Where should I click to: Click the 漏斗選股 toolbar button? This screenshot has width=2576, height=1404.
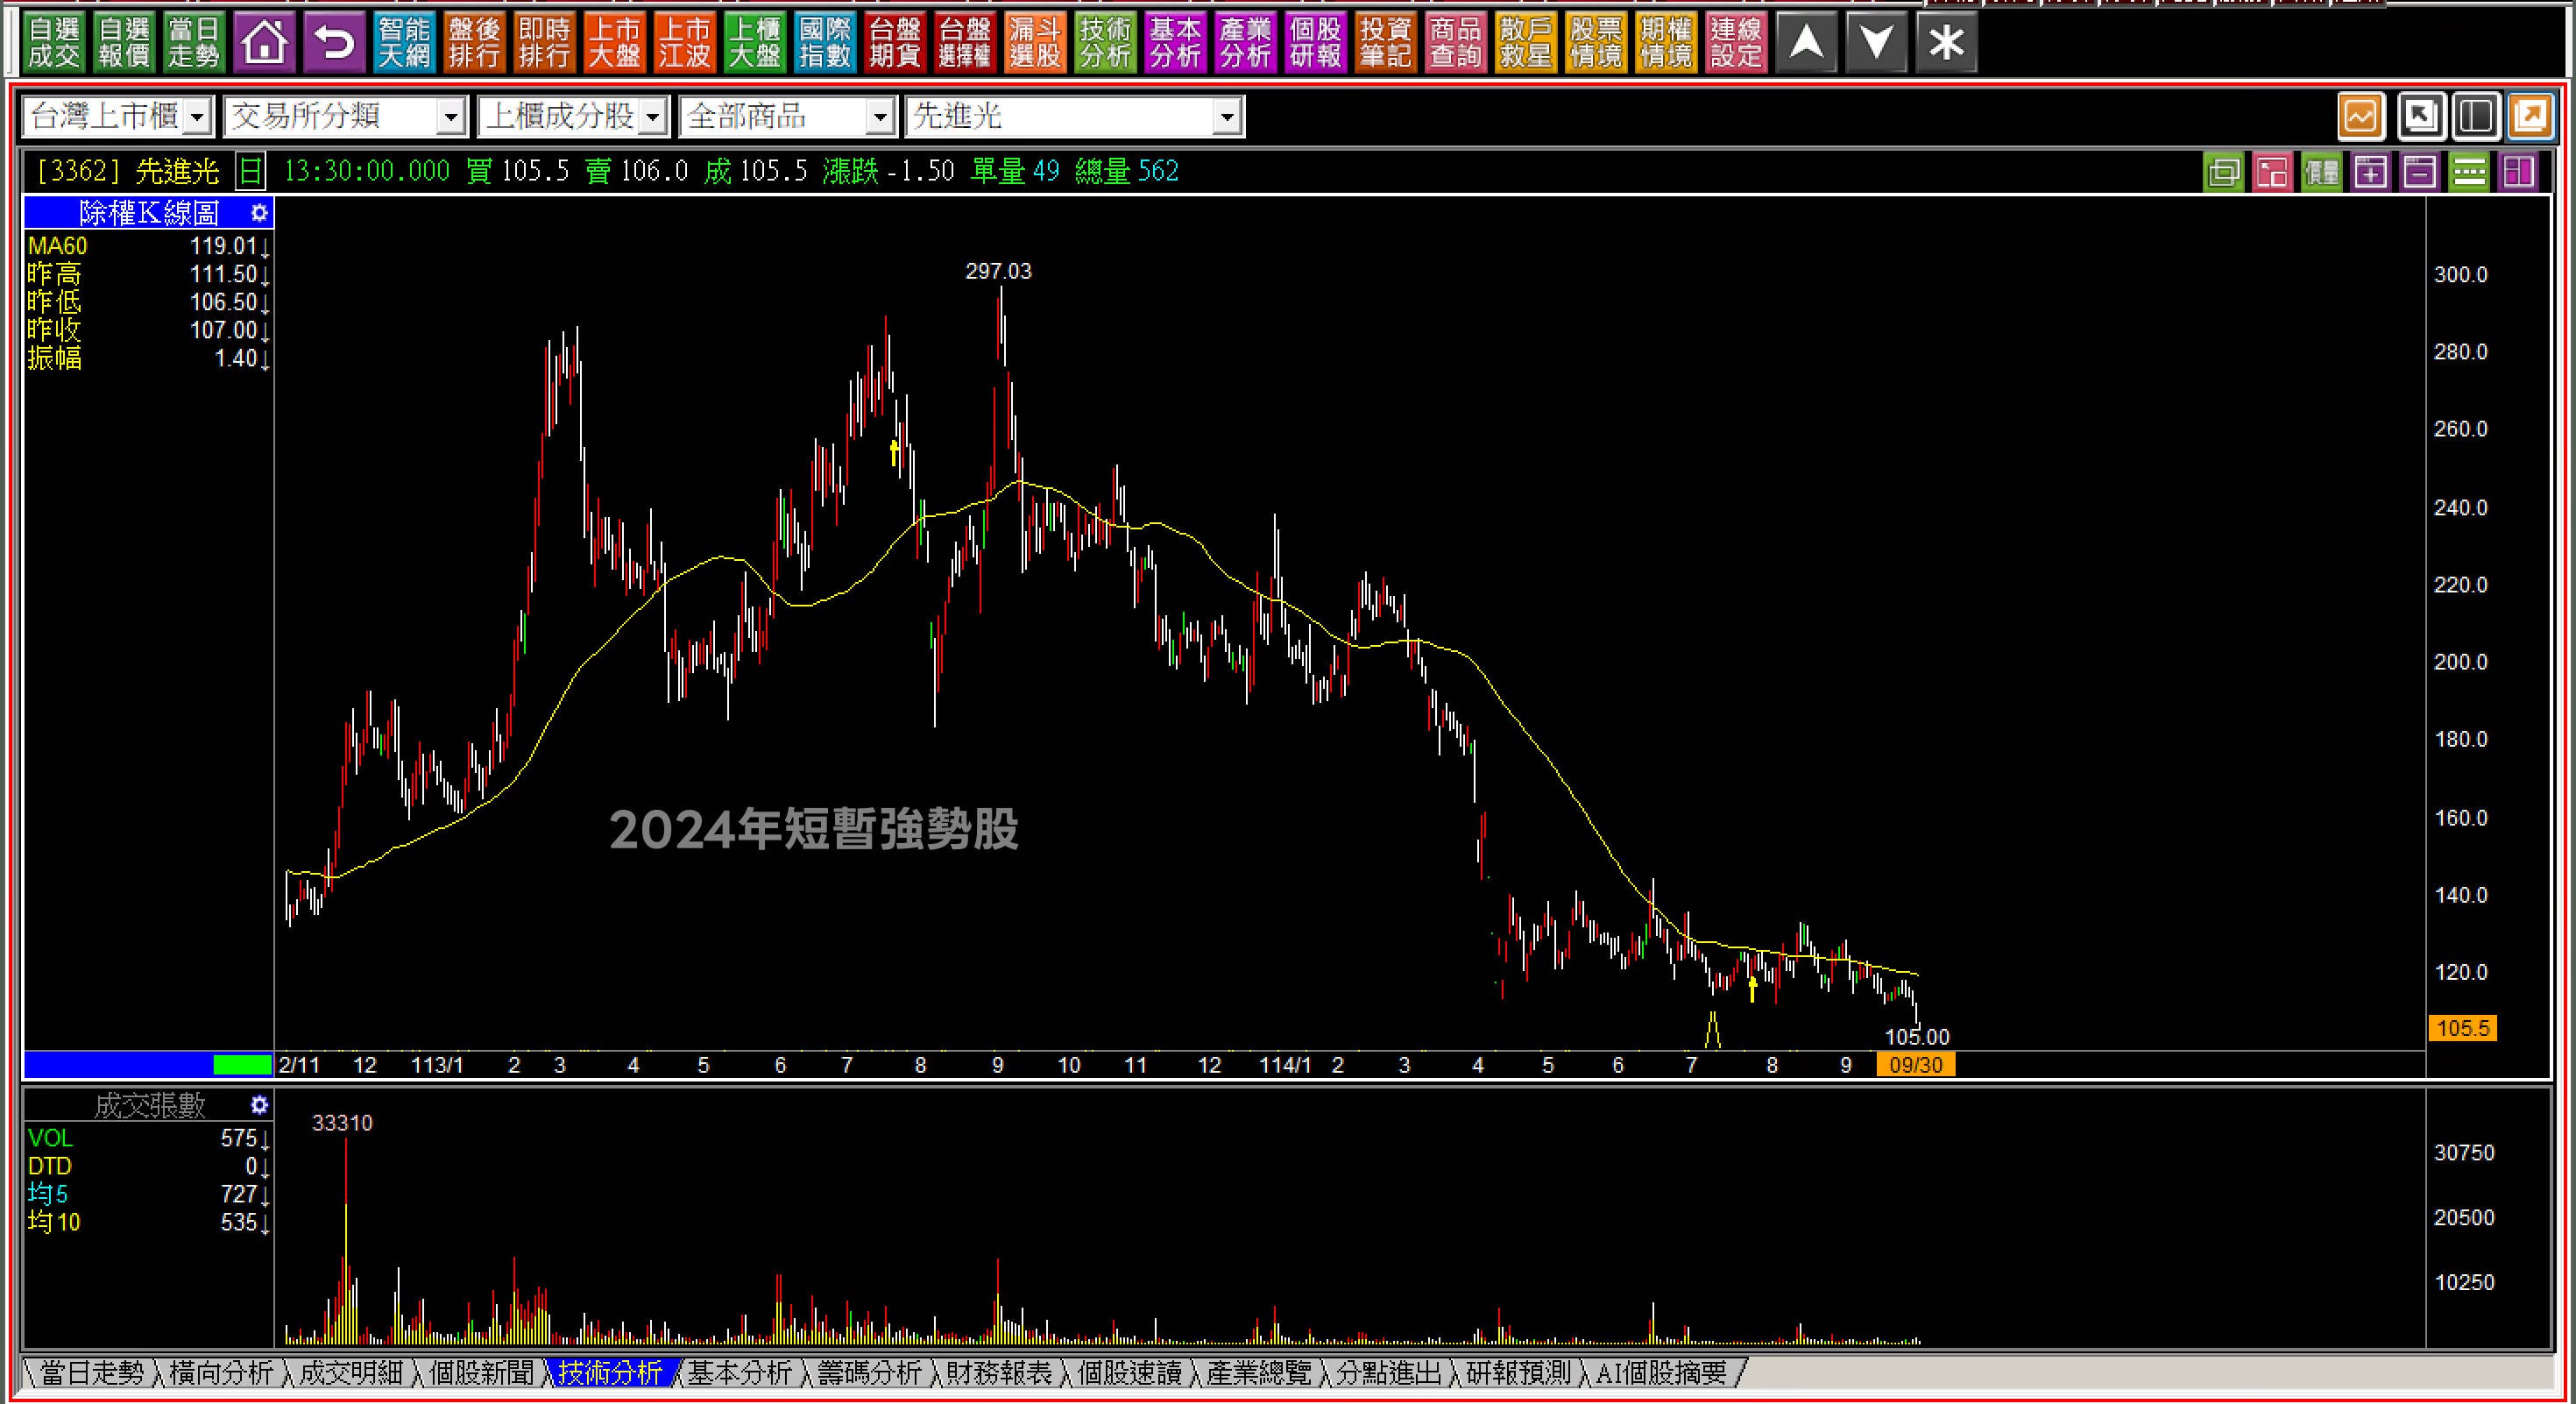tap(1034, 42)
